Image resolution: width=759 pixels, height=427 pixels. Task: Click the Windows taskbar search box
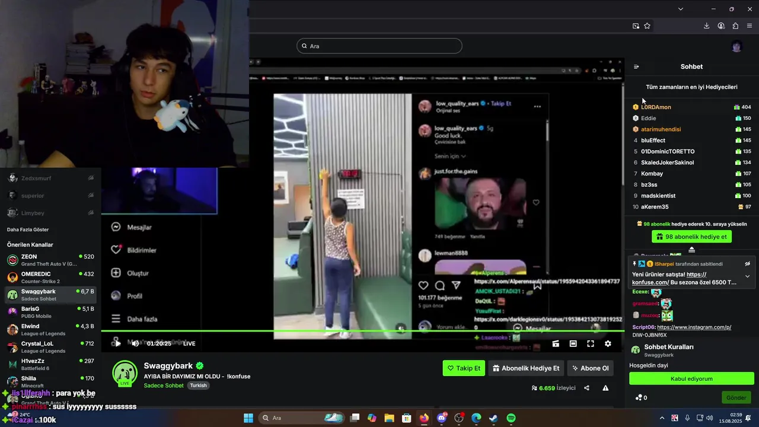pos(301,418)
